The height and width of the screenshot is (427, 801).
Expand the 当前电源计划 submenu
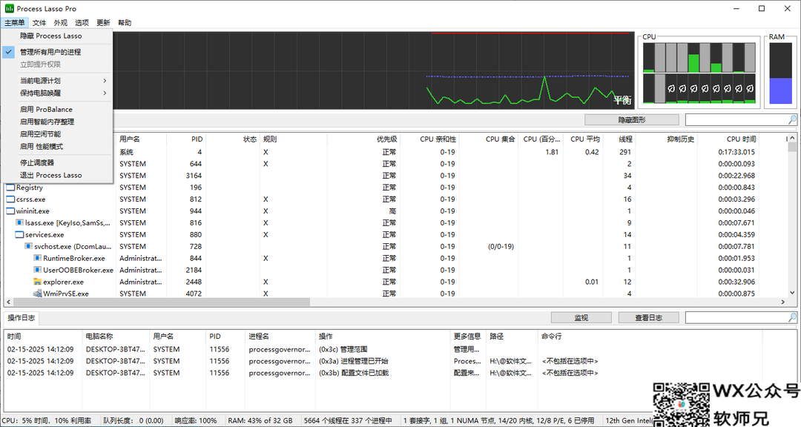coord(56,81)
